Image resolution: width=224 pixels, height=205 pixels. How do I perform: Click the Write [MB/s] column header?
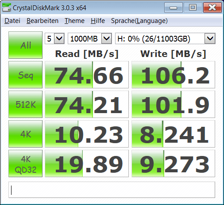point(173,54)
